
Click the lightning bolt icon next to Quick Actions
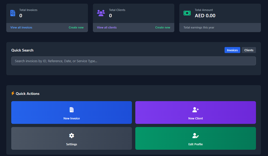pyautogui.click(x=13, y=93)
